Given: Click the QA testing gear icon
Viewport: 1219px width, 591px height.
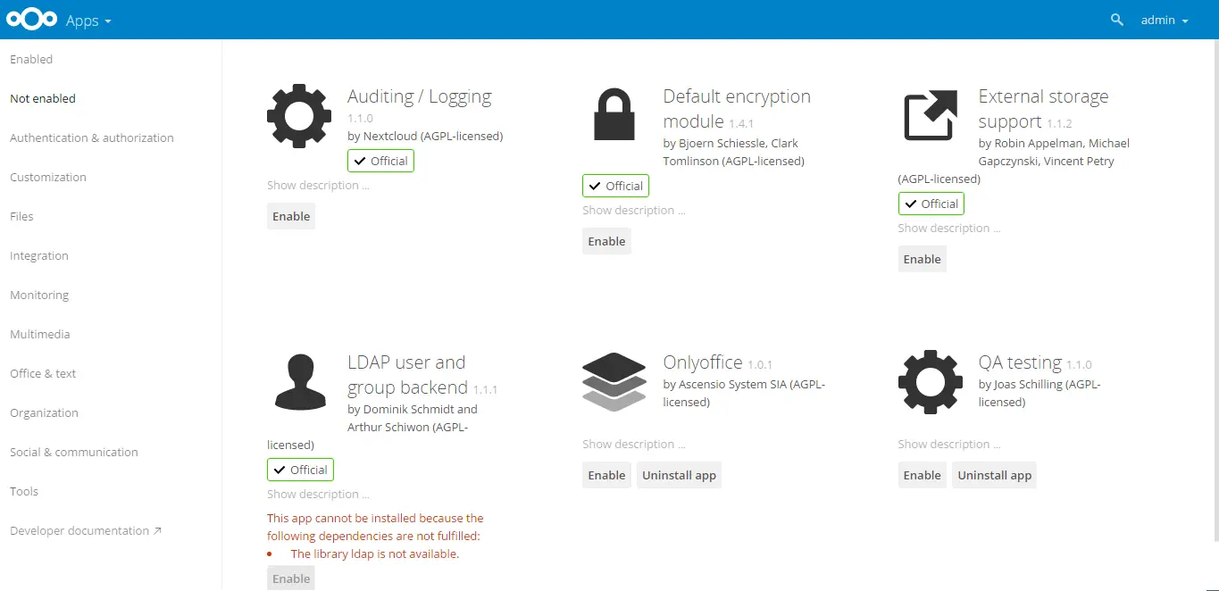Looking at the screenshot, I should pos(930,382).
